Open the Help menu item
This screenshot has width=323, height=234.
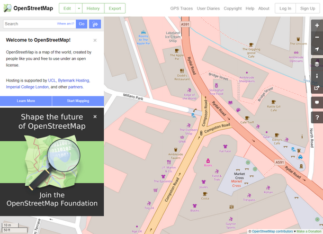point(250,8)
